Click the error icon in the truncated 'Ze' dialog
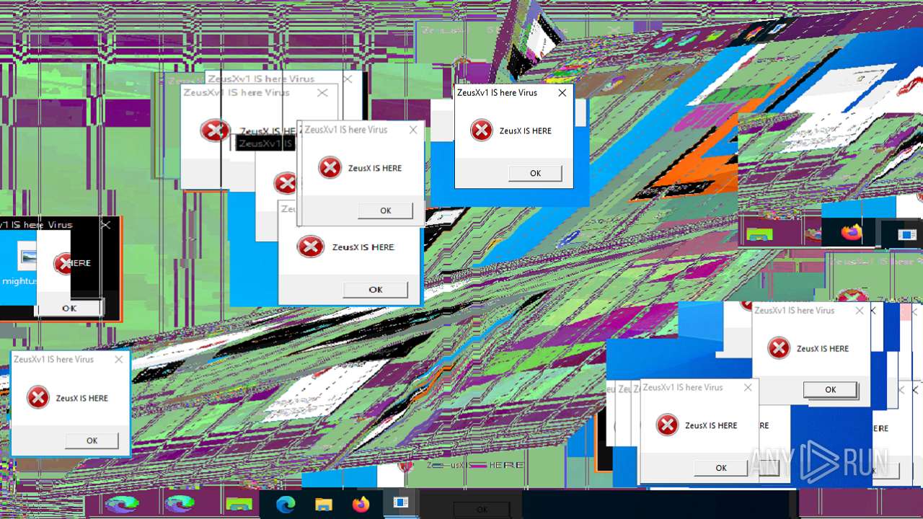The height and width of the screenshot is (519, 923). pos(310,247)
